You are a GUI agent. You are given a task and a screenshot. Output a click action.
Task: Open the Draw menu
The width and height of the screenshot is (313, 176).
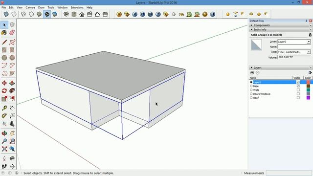41,7
